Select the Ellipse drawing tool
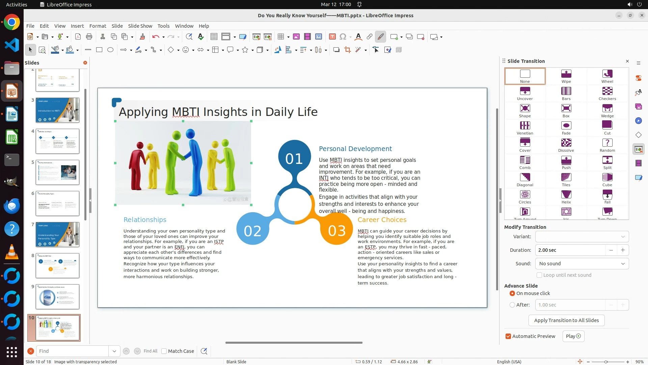 coord(110,50)
